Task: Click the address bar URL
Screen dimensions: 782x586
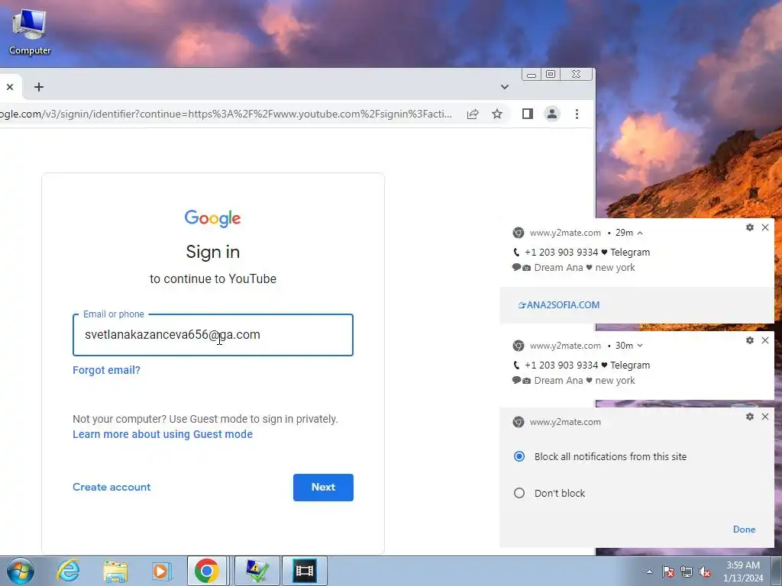Action: (226, 114)
